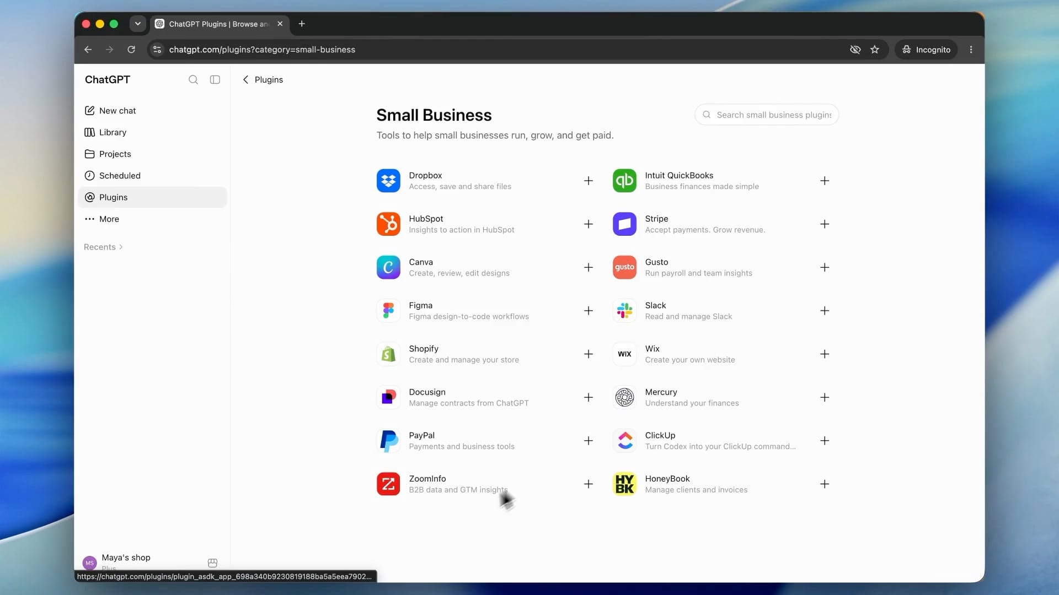Reload the page

pos(131,50)
